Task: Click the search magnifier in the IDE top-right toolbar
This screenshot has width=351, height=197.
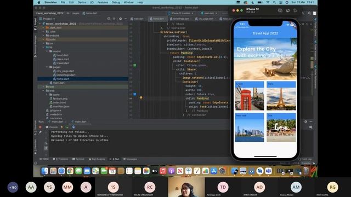Action: click(309, 13)
